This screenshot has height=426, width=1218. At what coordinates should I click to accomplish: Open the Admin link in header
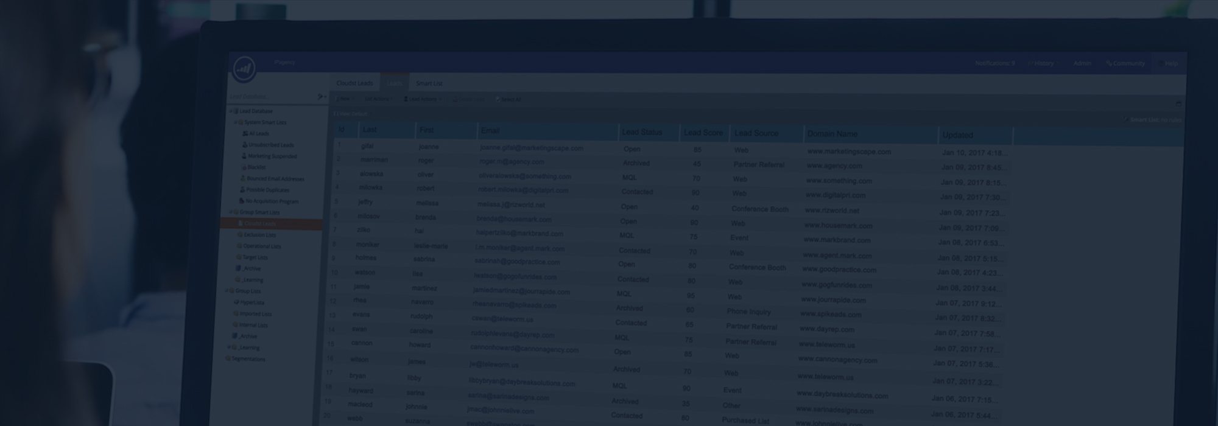click(x=1082, y=63)
